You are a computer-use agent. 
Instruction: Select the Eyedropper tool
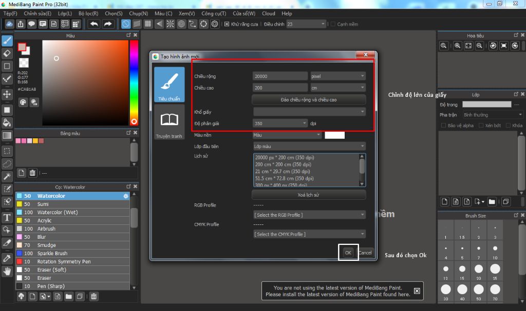click(7, 258)
